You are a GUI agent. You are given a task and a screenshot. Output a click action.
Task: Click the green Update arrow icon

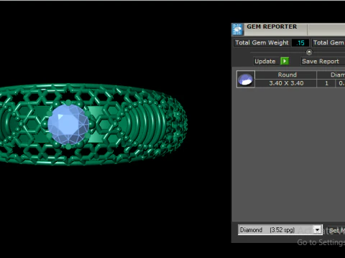[x=285, y=61]
